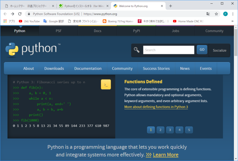Bookmark this page with star icon
Image resolution: width=238 pixels, height=161 pixels.
pyautogui.click(x=216, y=14)
